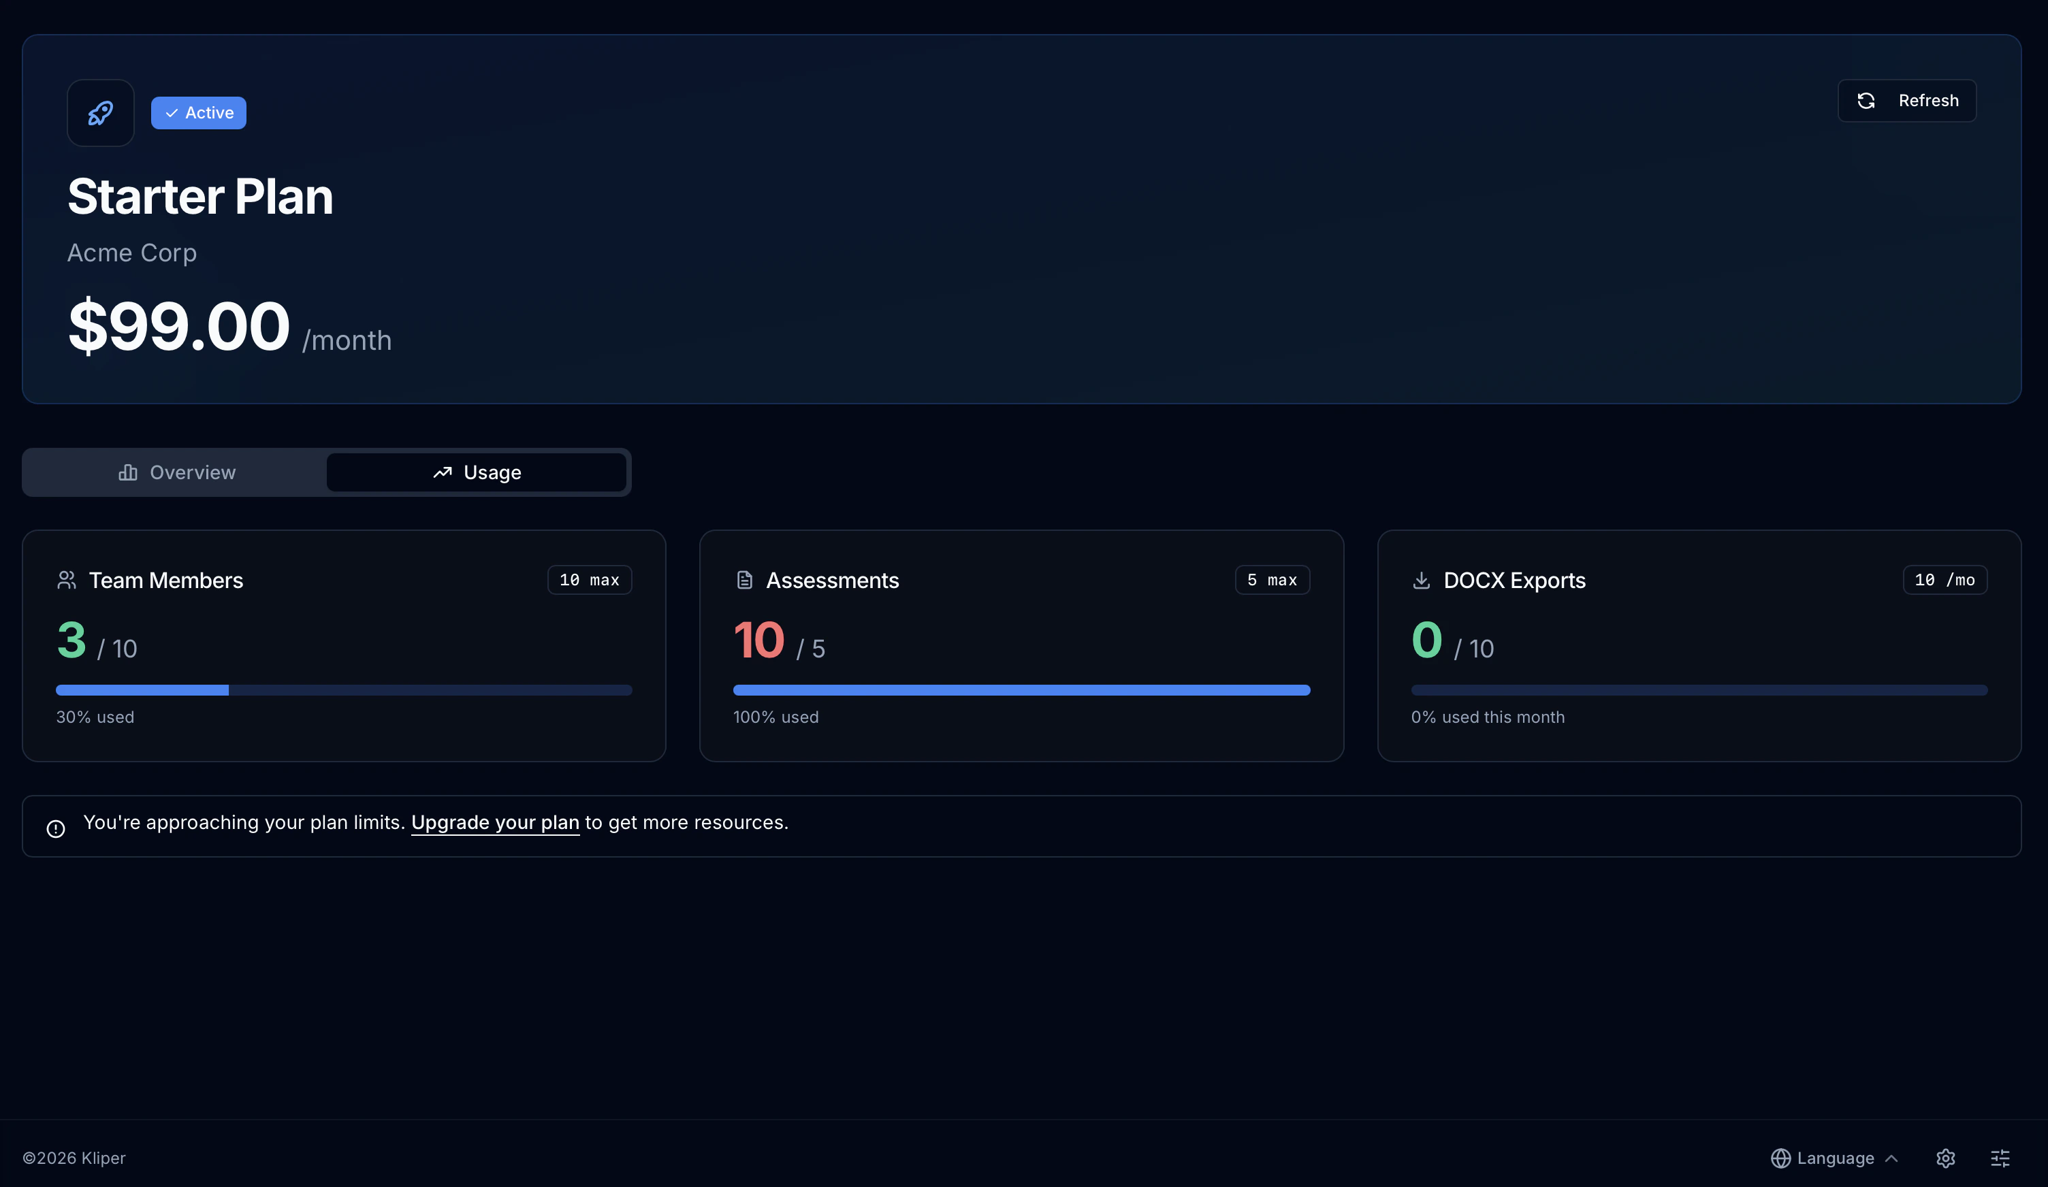Select the Assessments document icon
The height and width of the screenshot is (1187, 2048).
[744, 579]
